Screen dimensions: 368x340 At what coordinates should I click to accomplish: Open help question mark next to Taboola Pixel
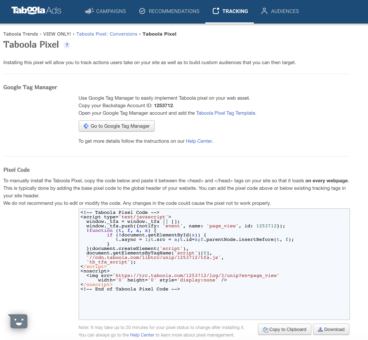click(x=67, y=45)
